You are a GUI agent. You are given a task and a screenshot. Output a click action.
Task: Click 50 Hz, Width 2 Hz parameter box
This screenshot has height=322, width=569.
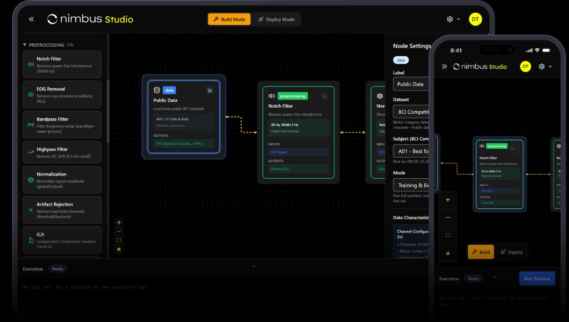click(x=298, y=128)
